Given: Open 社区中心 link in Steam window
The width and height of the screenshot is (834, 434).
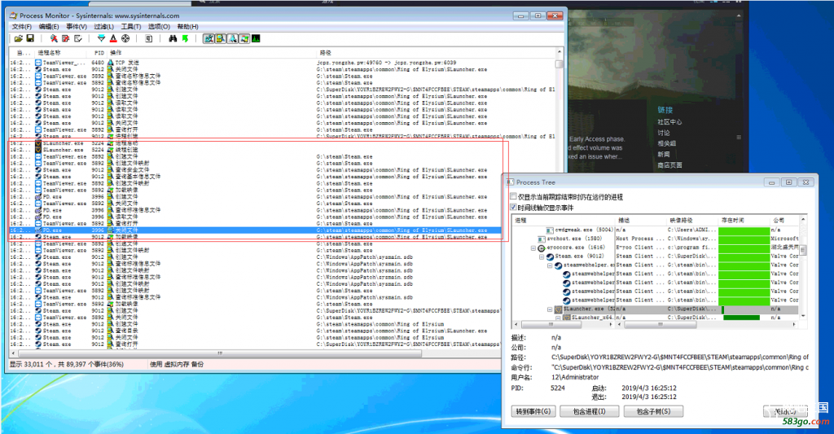Looking at the screenshot, I should tap(669, 122).
